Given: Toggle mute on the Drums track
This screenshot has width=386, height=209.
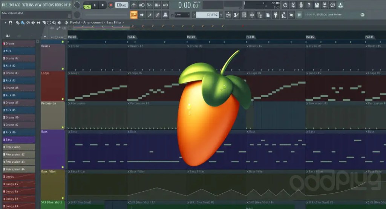Looking at the screenshot, I should tap(63, 69).
